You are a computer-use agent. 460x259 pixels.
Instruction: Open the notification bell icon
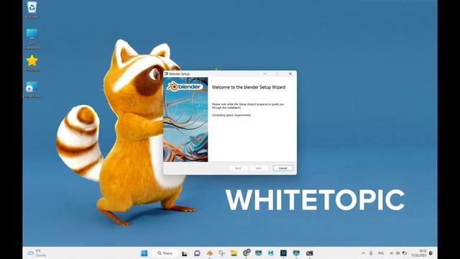tap(431, 253)
